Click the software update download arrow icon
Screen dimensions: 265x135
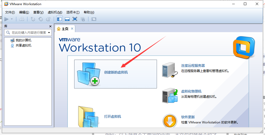click(x=170, y=121)
